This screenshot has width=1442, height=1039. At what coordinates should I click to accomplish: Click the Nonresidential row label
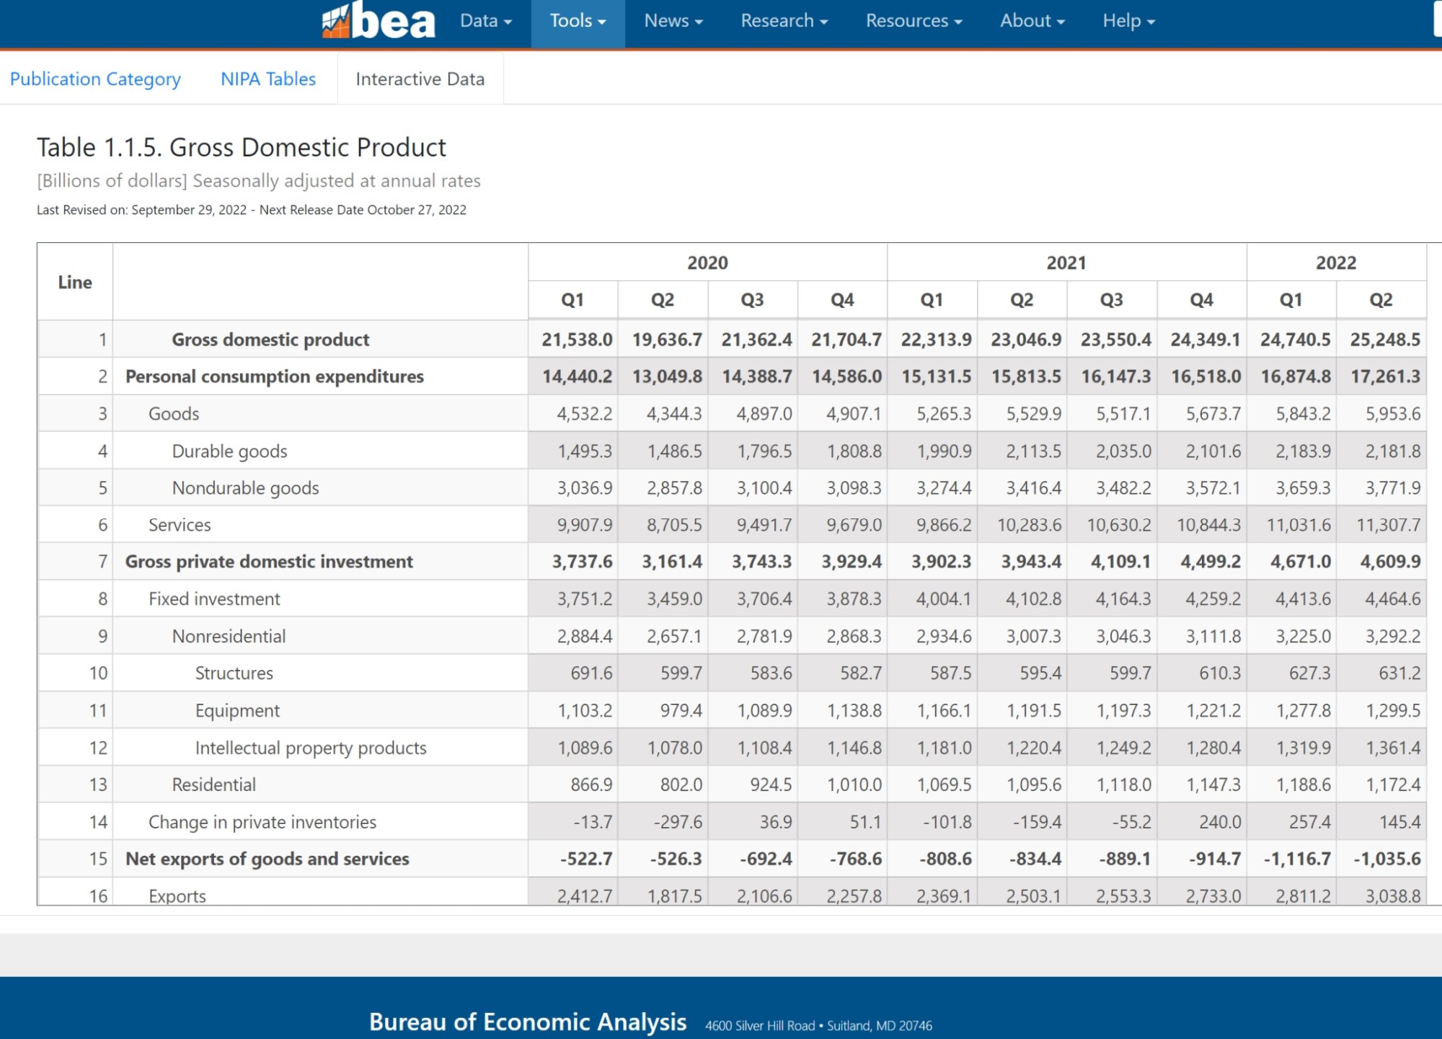pyautogui.click(x=229, y=636)
